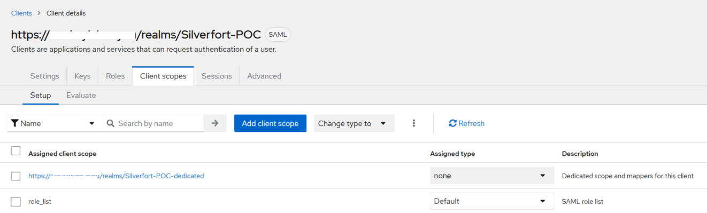Switch to the Settings tab
707x213 pixels.
[44, 76]
